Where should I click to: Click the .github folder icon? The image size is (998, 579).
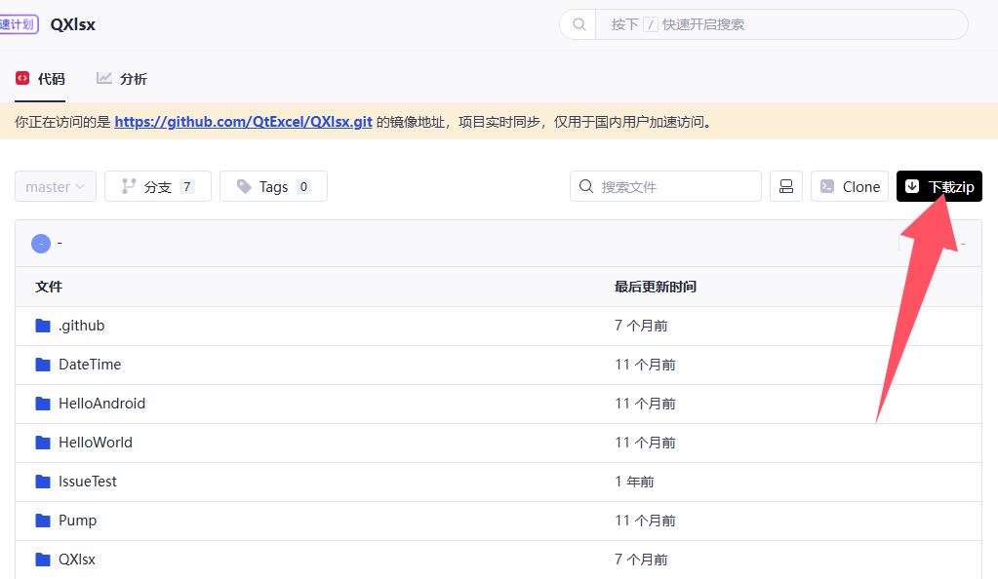(x=43, y=326)
